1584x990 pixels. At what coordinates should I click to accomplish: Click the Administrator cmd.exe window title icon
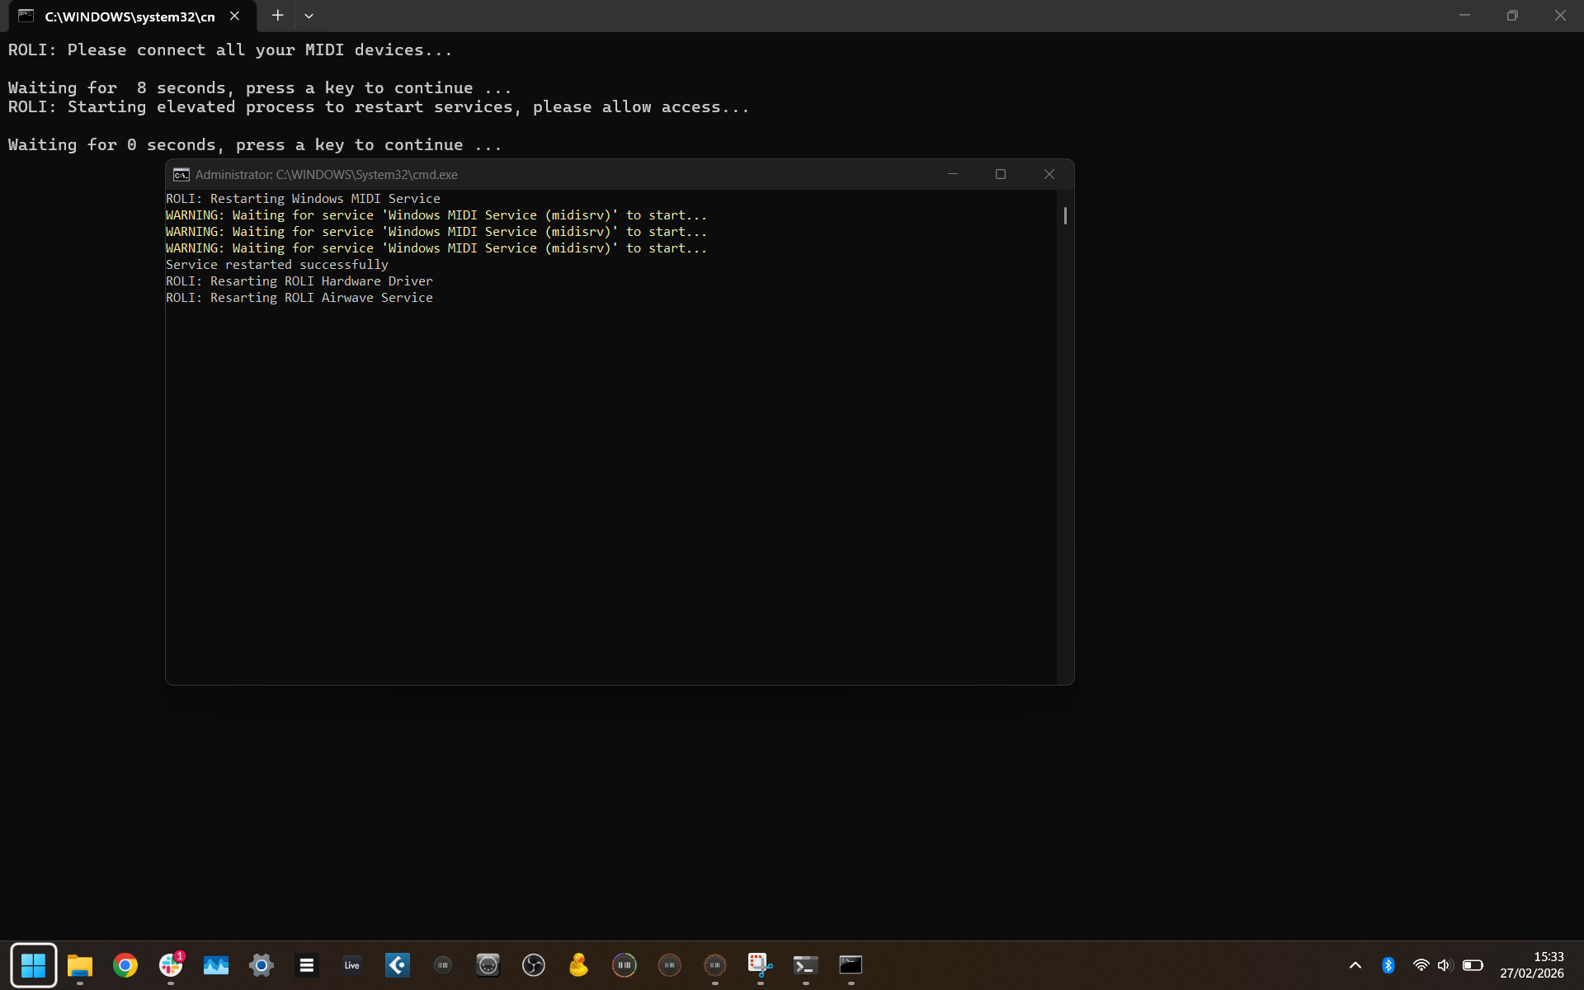[181, 175]
